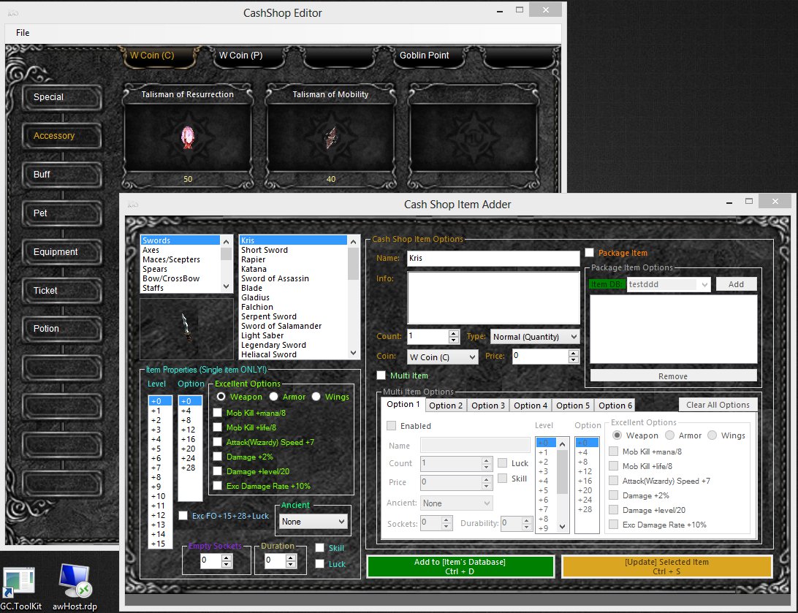Image resolution: width=798 pixels, height=613 pixels.
Task: Click Remove button under package list
Action: [673, 376]
